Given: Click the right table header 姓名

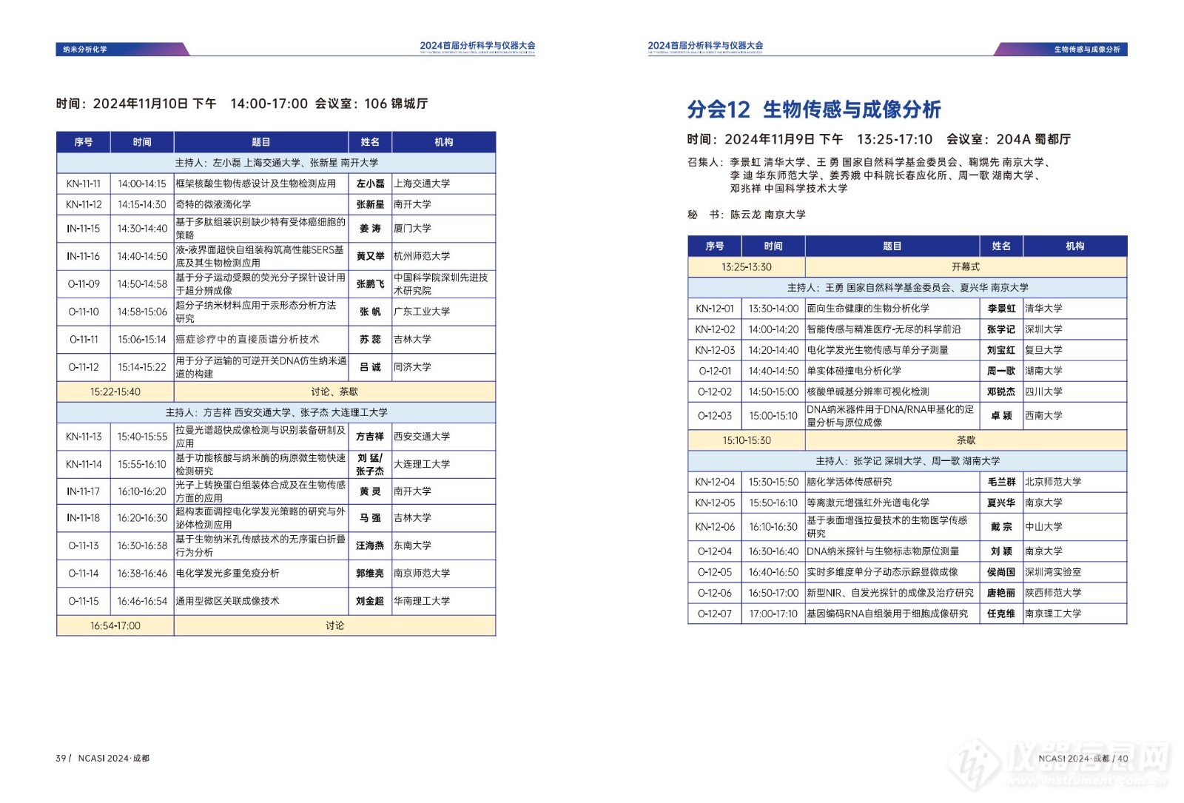Looking at the screenshot, I should (x=1001, y=246).
